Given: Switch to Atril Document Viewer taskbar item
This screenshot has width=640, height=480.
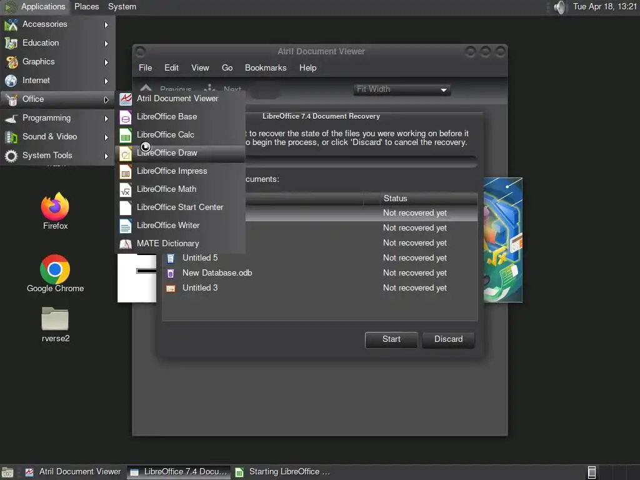Looking at the screenshot, I should (74, 472).
